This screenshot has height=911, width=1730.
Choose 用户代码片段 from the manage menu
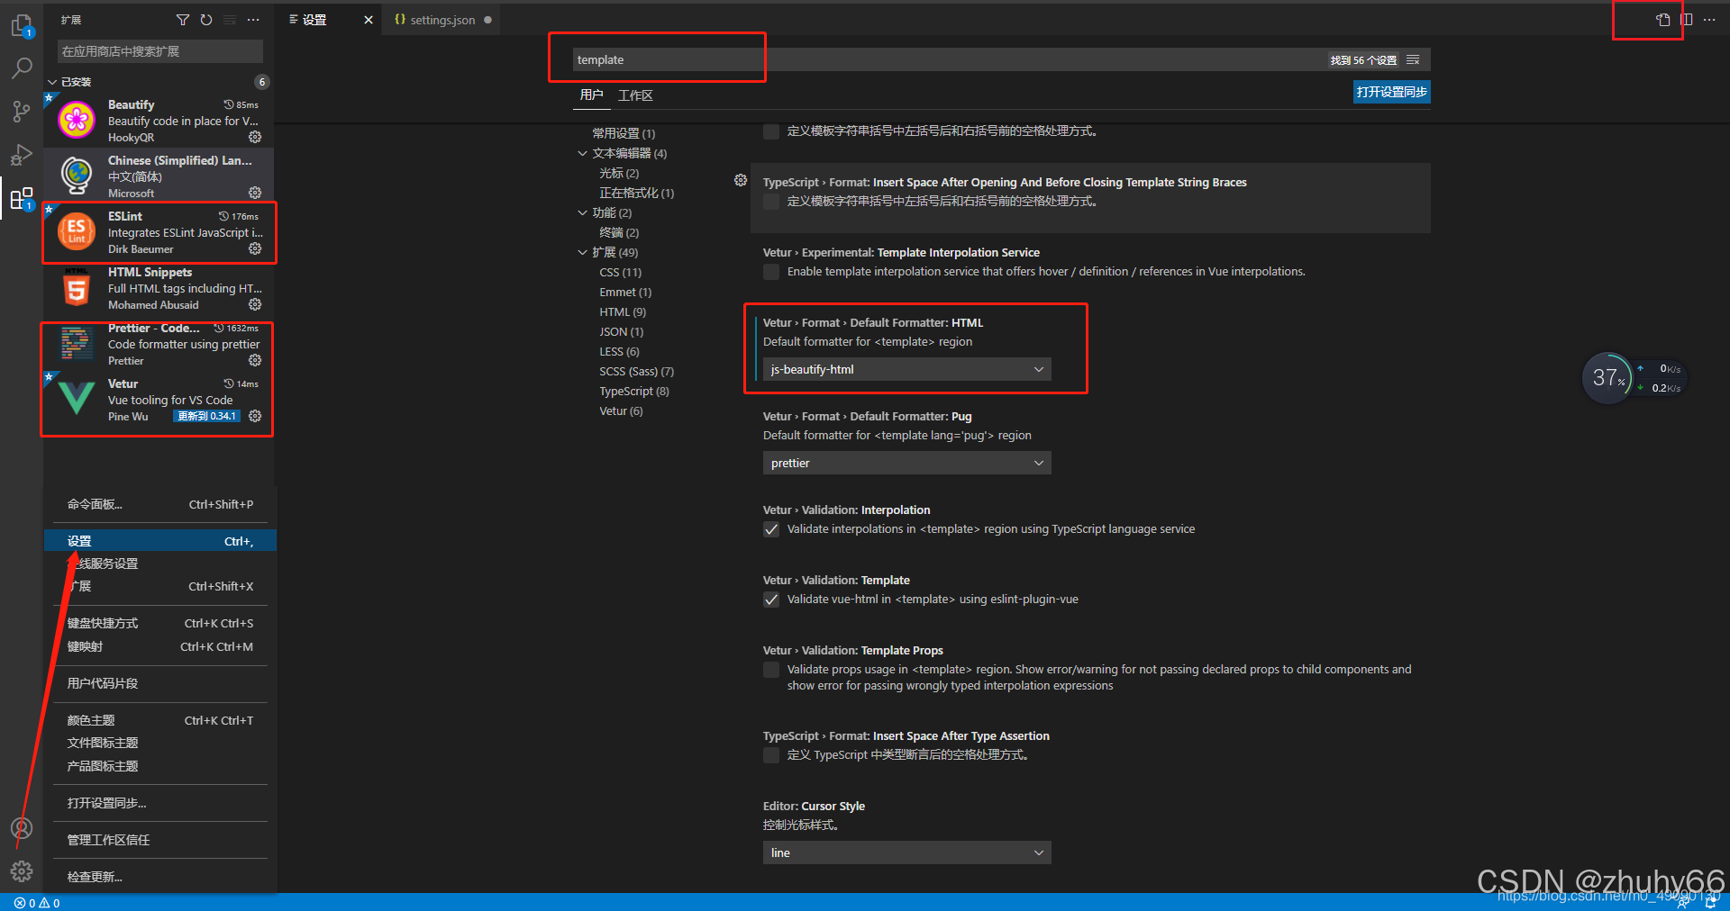(x=160, y=683)
